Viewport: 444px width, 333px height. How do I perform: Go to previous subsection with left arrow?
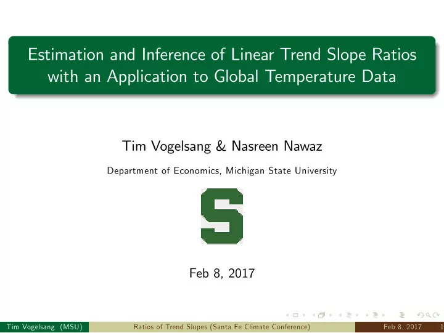pos(340,315)
